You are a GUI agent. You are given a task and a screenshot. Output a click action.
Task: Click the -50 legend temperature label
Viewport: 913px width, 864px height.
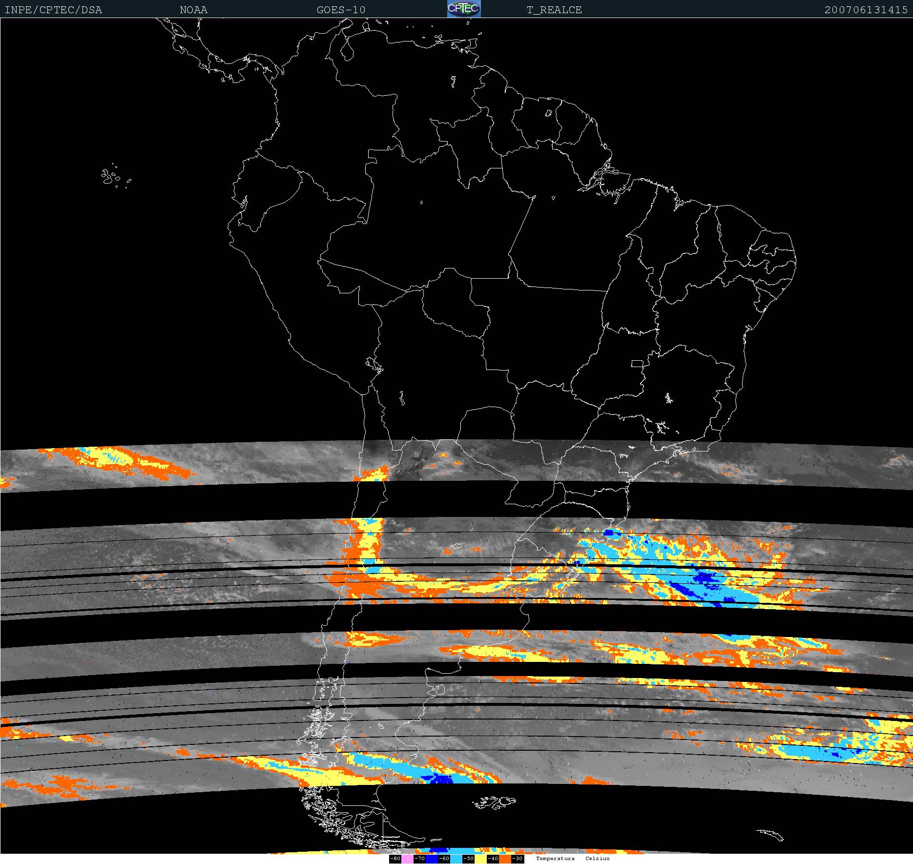click(x=468, y=859)
